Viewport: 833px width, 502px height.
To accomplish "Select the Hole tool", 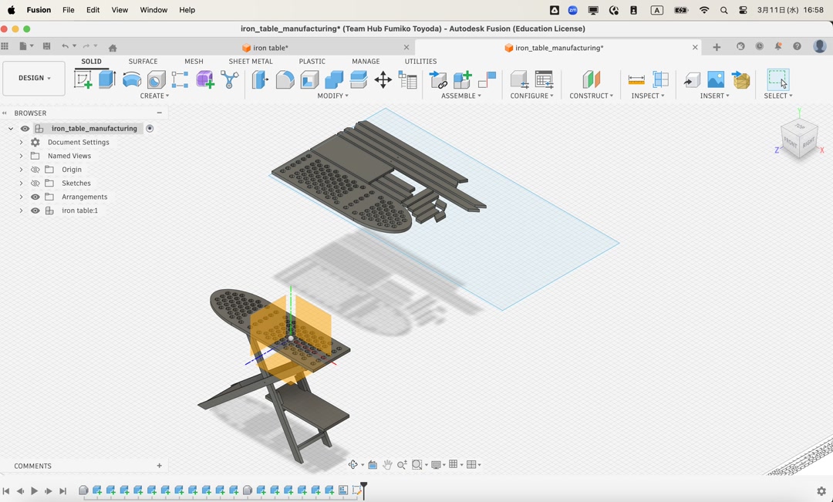I will (156, 79).
